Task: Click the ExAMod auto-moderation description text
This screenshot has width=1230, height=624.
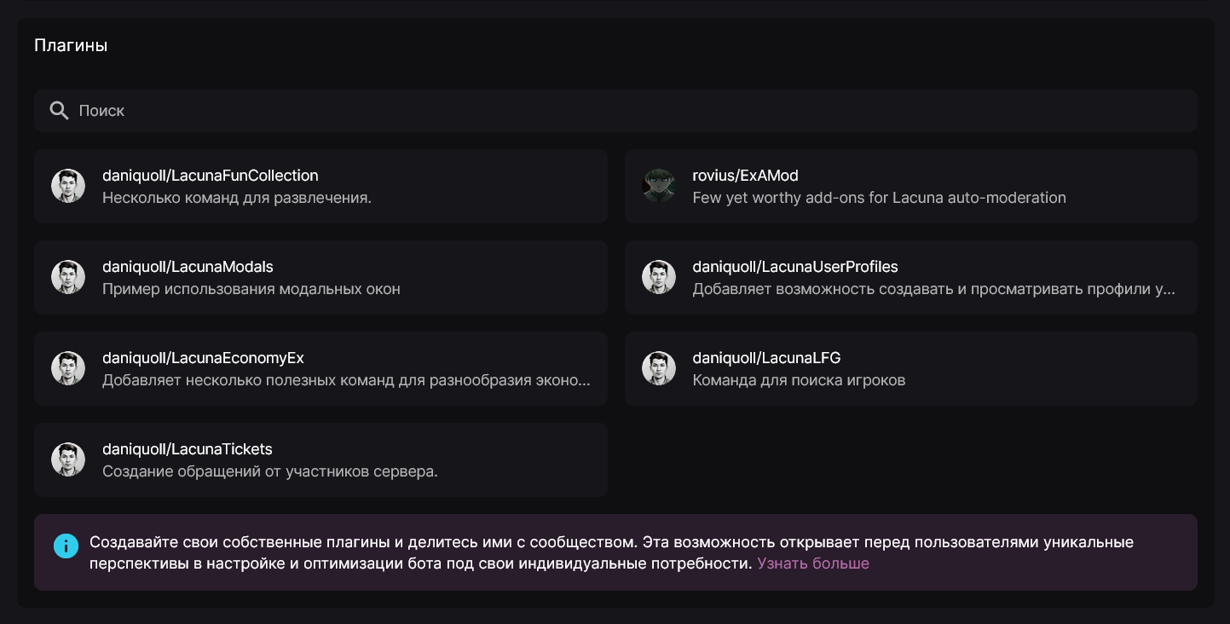Action: (879, 198)
